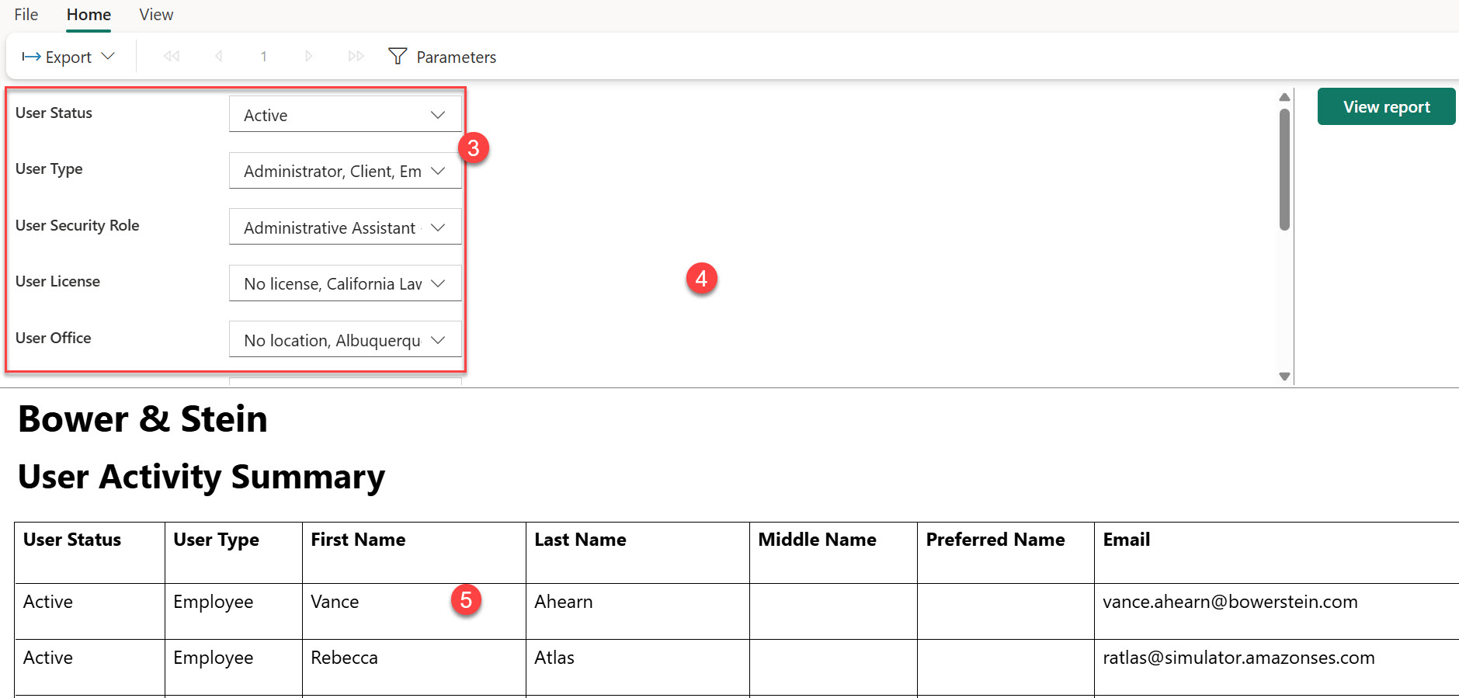
Task: Go to first page arrow icon
Action: point(172,57)
